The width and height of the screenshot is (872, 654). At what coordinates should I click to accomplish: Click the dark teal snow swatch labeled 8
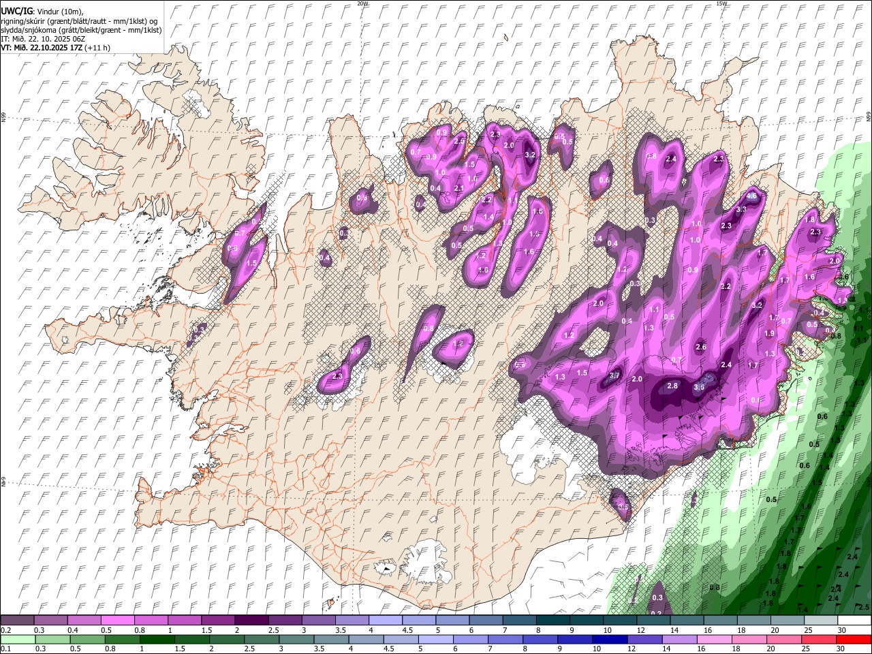[552, 621]
